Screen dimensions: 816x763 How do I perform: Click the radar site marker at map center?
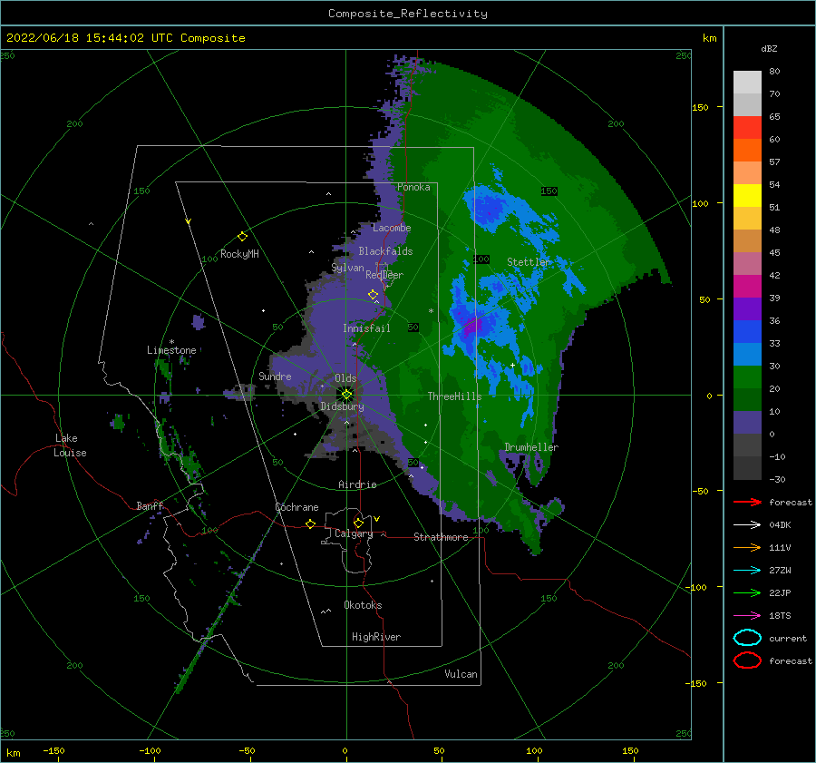click(x=346, y=395)
